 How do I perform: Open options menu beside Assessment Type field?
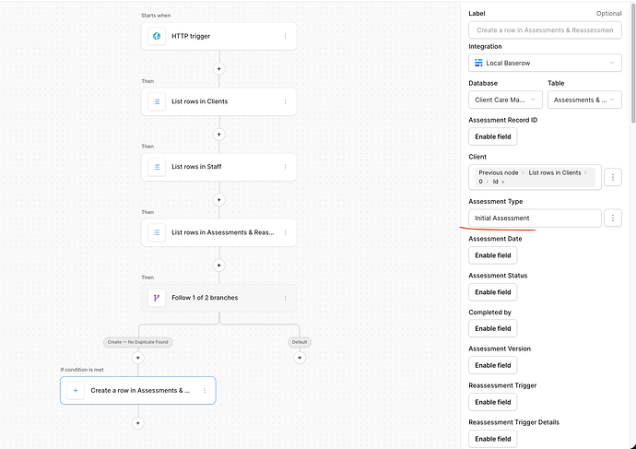point(612,219)
